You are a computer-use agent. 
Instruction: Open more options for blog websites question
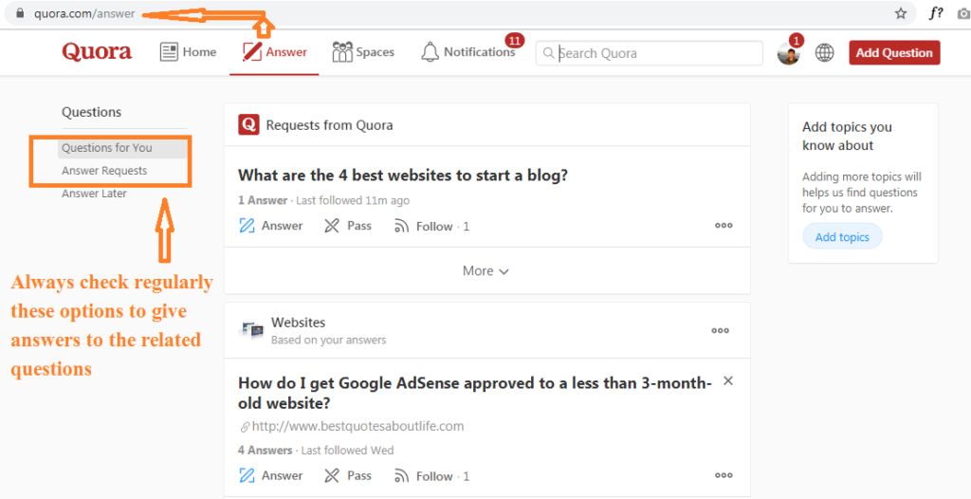click(724, 226)
